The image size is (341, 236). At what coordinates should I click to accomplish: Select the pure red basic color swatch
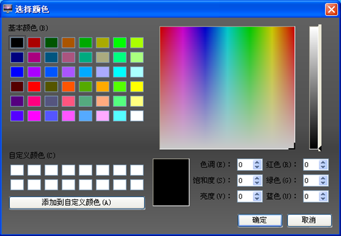(x=34, y=87)
